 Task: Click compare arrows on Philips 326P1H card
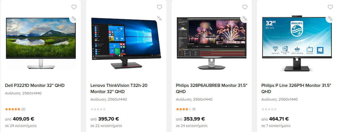(x=330, y=18)
